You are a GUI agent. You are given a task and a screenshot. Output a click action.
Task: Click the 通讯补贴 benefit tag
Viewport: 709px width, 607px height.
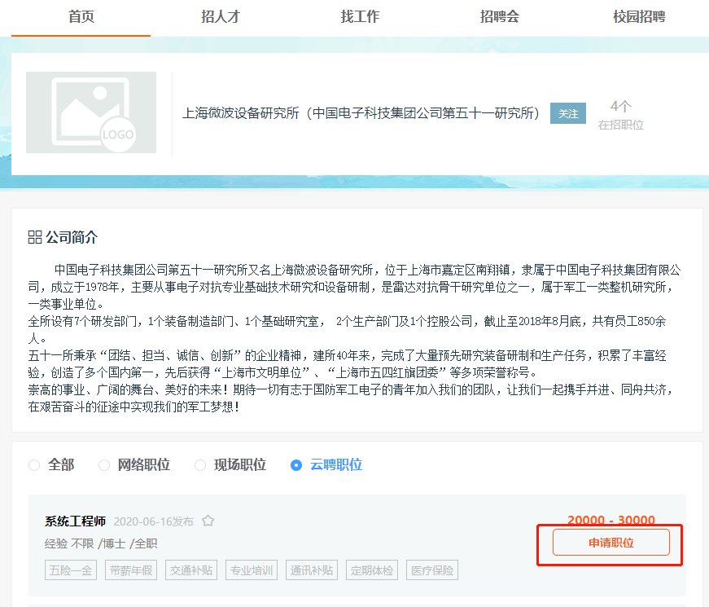[312, 570]
